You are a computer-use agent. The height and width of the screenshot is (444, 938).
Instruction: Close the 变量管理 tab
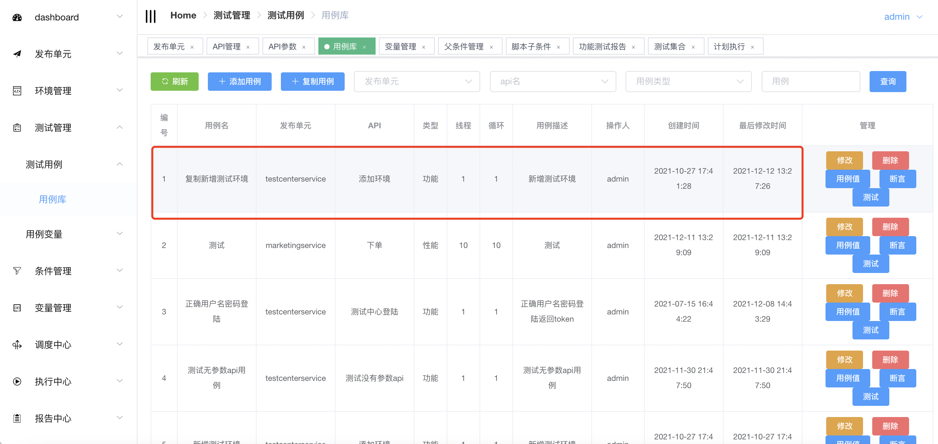coord(424,47)
